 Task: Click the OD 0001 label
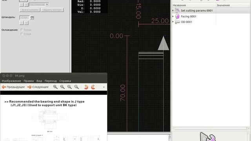[186, 22]
